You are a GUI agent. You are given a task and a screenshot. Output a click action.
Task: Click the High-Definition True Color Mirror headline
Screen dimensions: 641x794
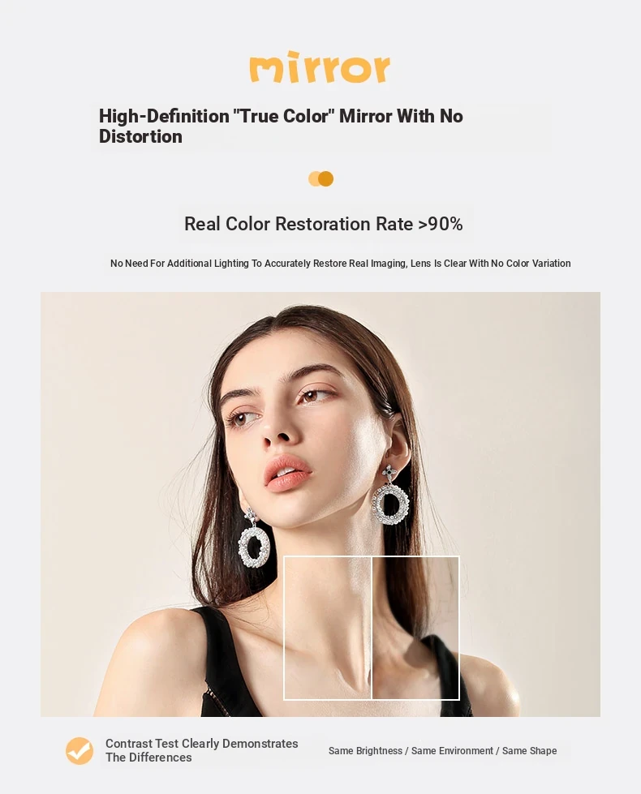(281, 126)
